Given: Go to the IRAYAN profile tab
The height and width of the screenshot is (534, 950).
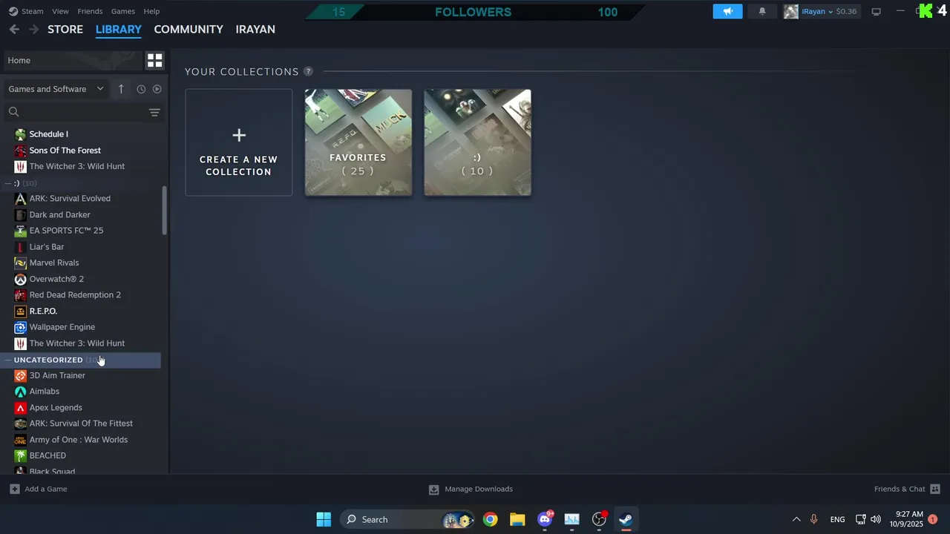Looking at the screenshot, I should (255, 29).
